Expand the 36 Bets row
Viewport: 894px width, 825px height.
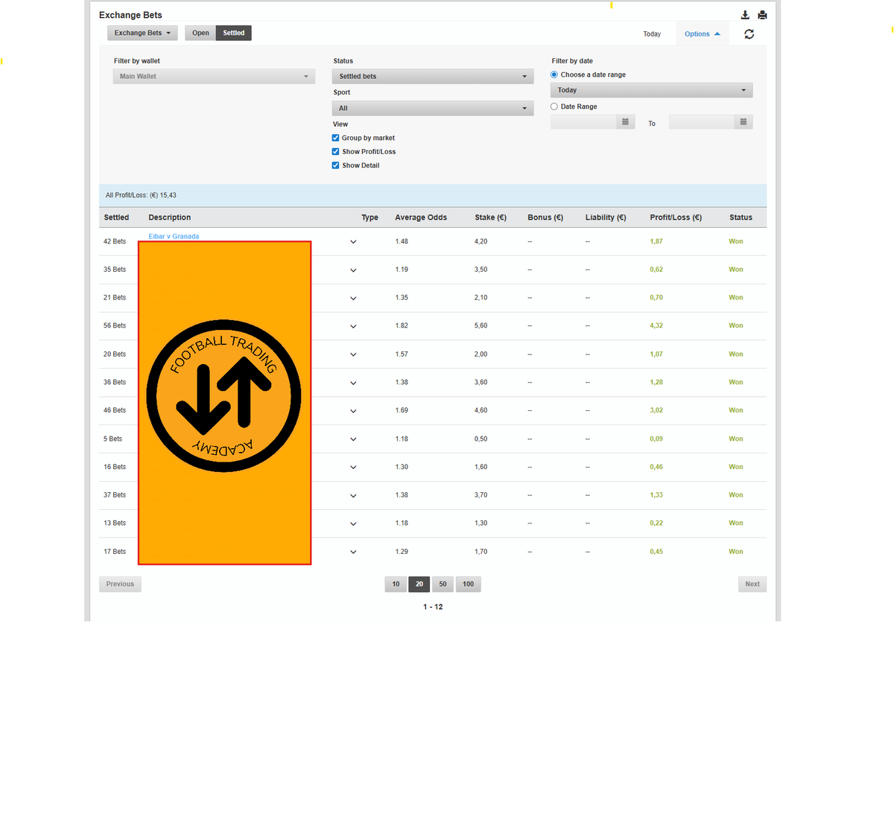(x=353, y=383)
